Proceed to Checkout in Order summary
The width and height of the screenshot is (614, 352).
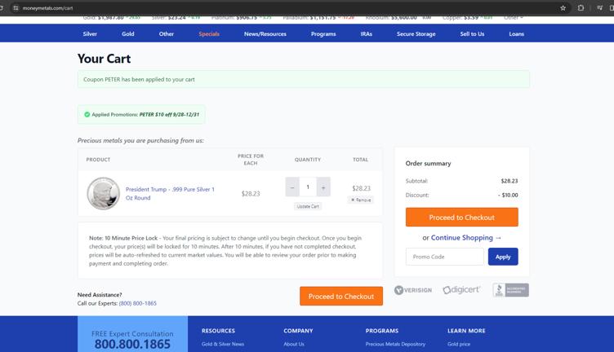tap(461, 218)
